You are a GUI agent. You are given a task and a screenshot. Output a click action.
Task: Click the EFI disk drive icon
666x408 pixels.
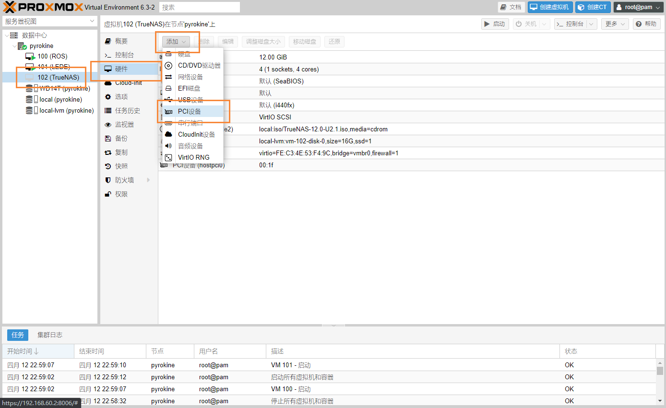click(x=168, y=89)
